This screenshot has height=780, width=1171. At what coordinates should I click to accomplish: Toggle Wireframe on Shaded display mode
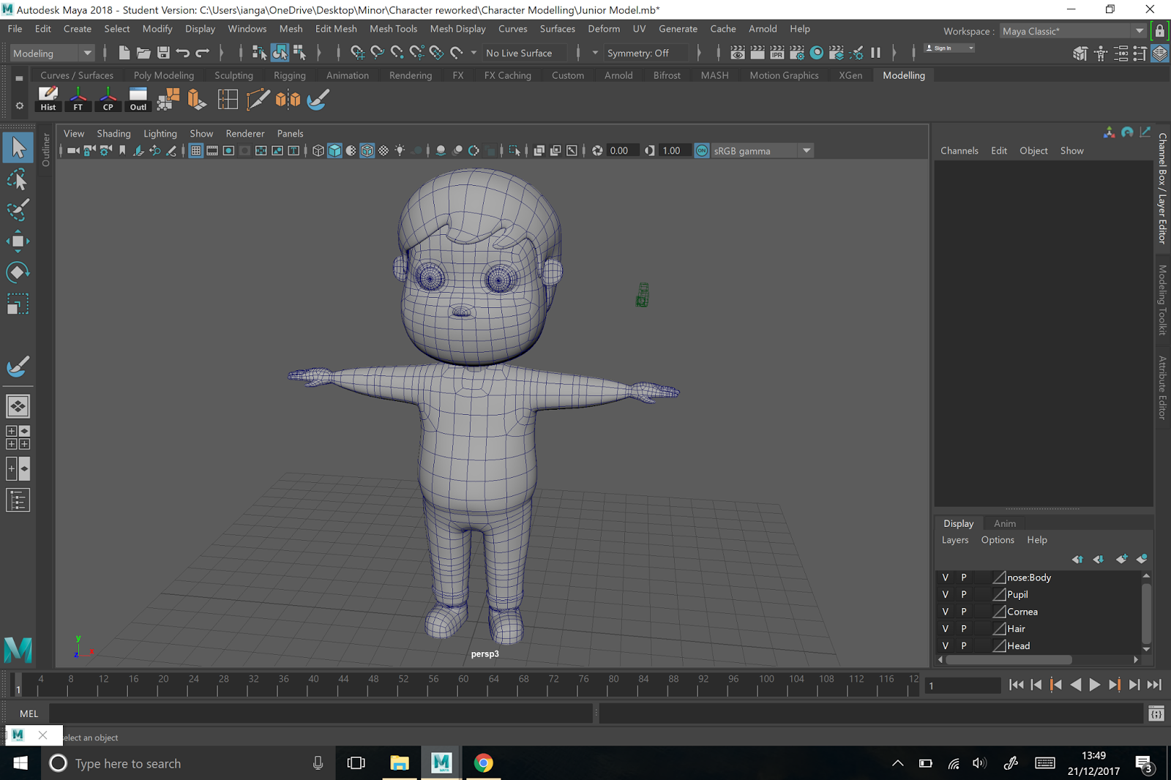(366, 151)
